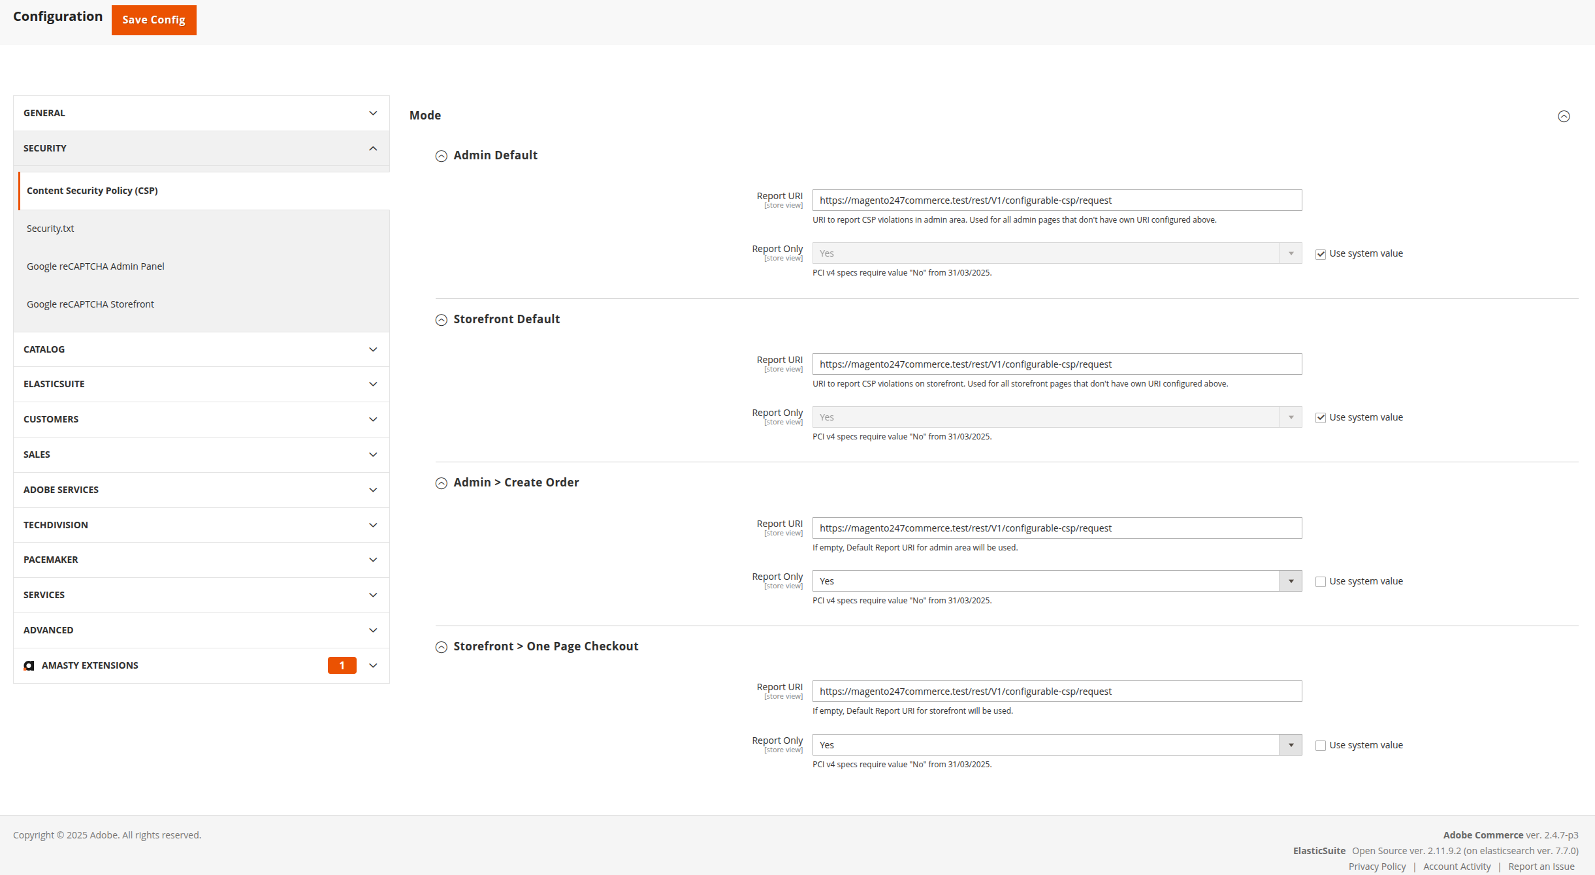
Task: Collapse the SECURITY section
Action: click(x=373, y=148)
